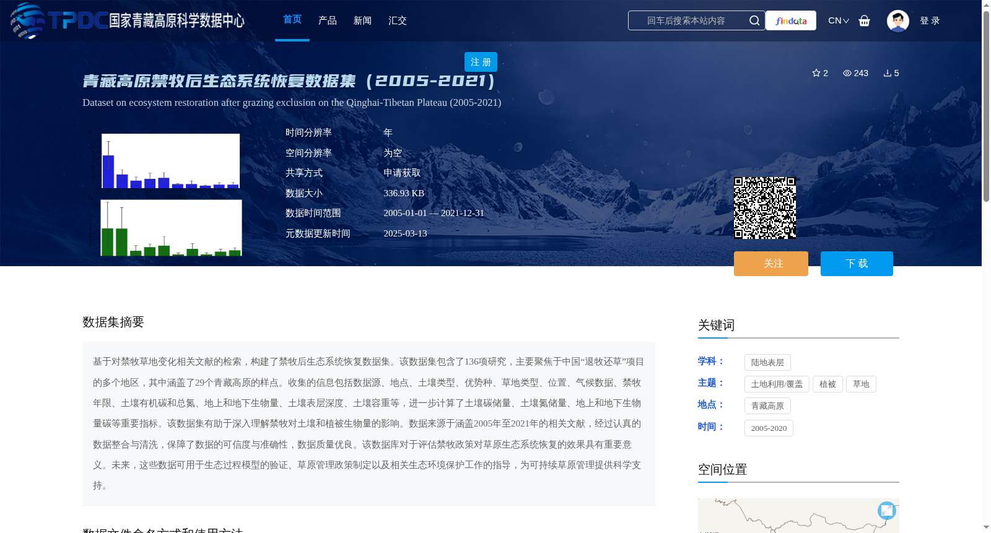Click the 申请获取 sharing method value
This screenshot has width=991, height=533.
[402, 173]
